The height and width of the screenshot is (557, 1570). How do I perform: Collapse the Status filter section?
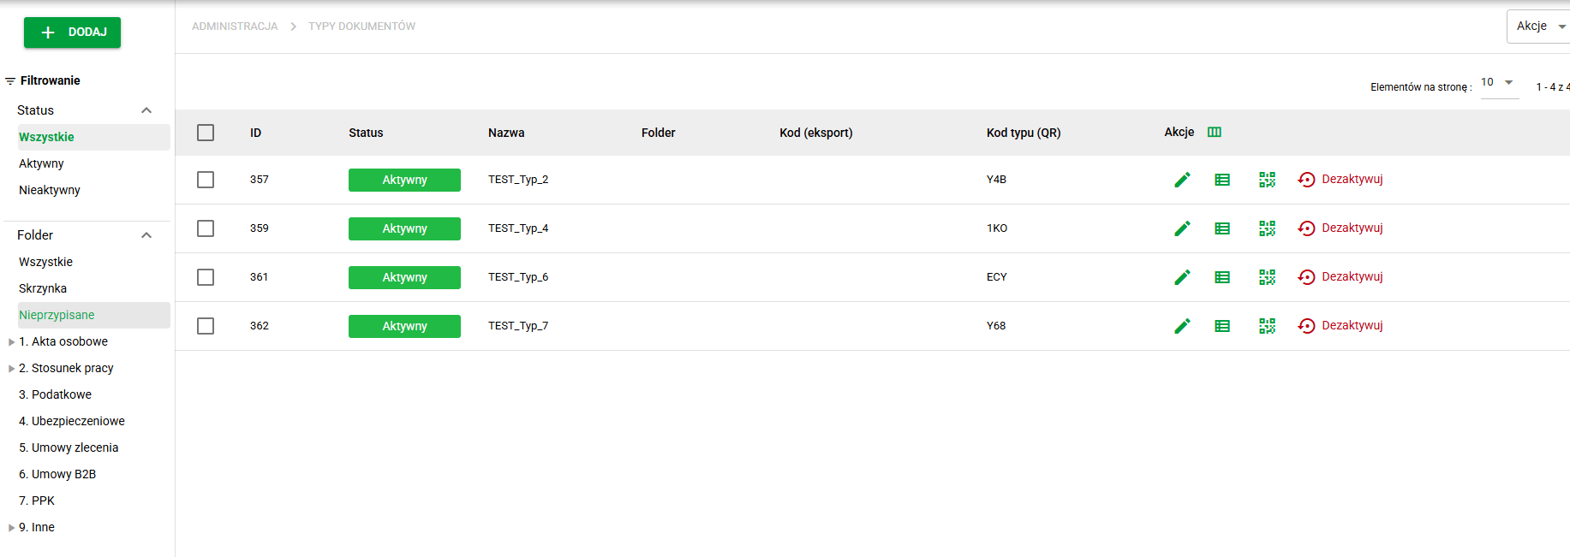coord(146,110)
